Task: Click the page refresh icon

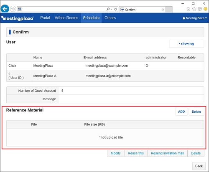Action: (115, 9)
